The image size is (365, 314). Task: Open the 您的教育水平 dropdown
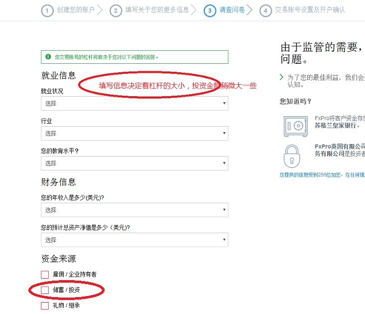point(134,163)
